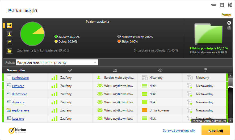Click the Norton by Symantec logo
235x140 pixels.
(x=17, y=130)
